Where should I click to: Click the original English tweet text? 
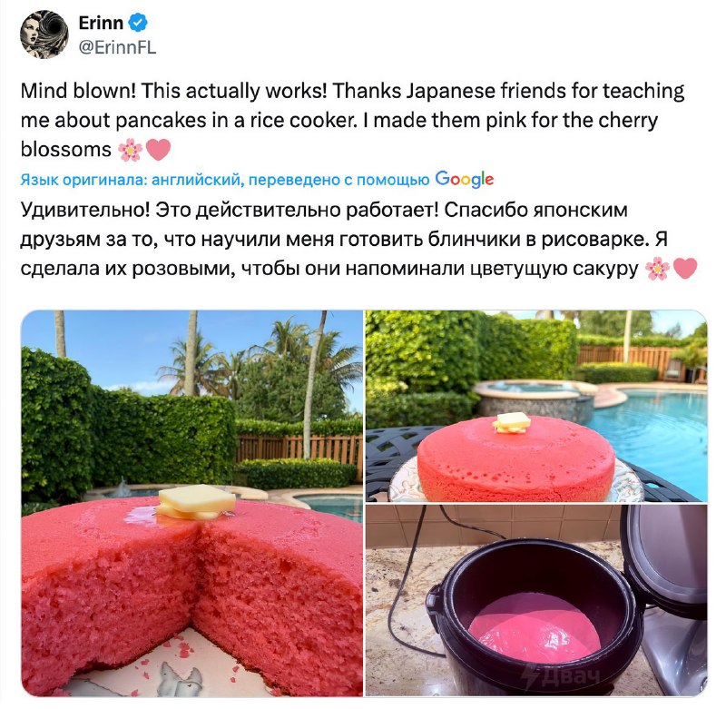coord(352,120)
